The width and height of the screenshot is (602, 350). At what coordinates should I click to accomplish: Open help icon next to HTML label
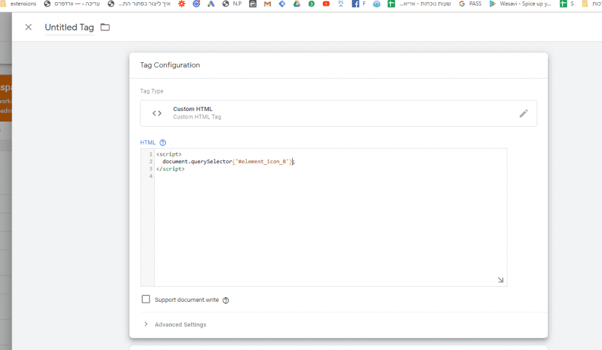click(x=163, y=143)
